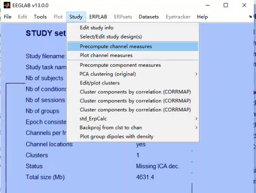
Task: Minimize the EEGLAB window
Action: coord(207,5)
